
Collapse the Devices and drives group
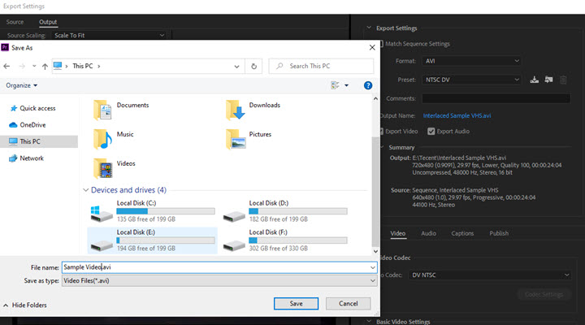point(85,190)
